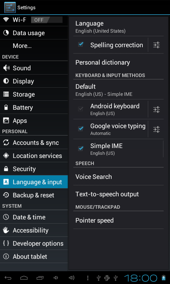
Task: Uncheck the Spelling correction checkbox
Action: (81, 44)
